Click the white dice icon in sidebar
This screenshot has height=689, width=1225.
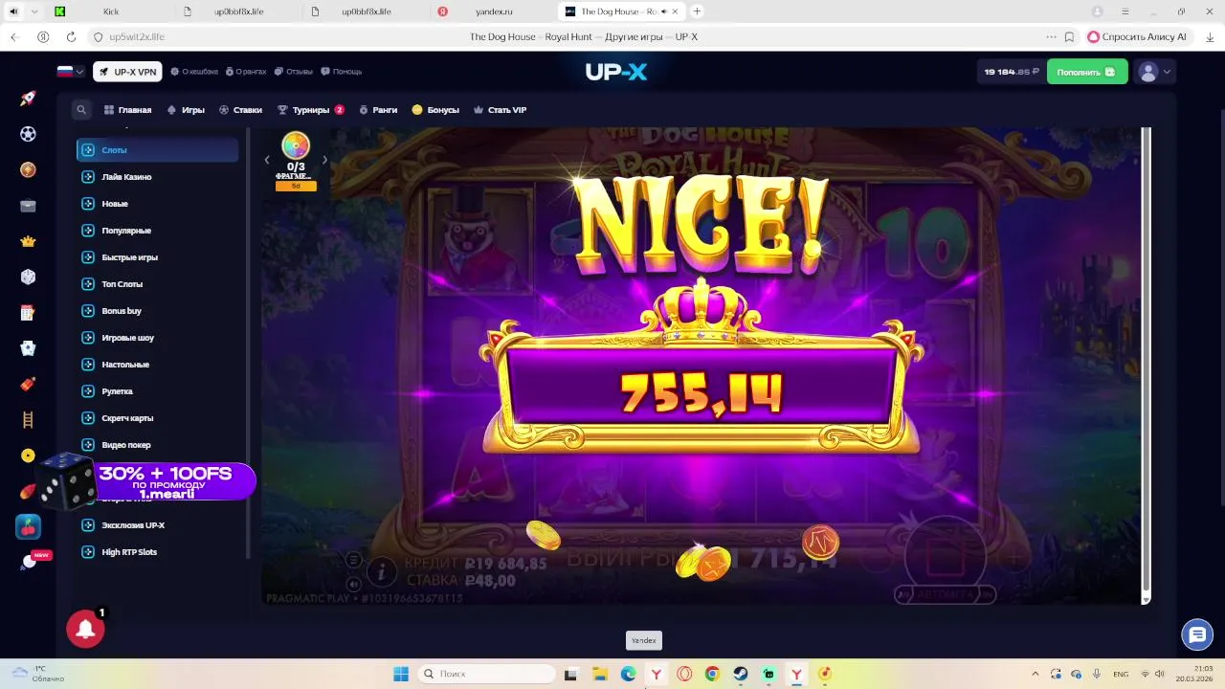(x=28, y=277)
